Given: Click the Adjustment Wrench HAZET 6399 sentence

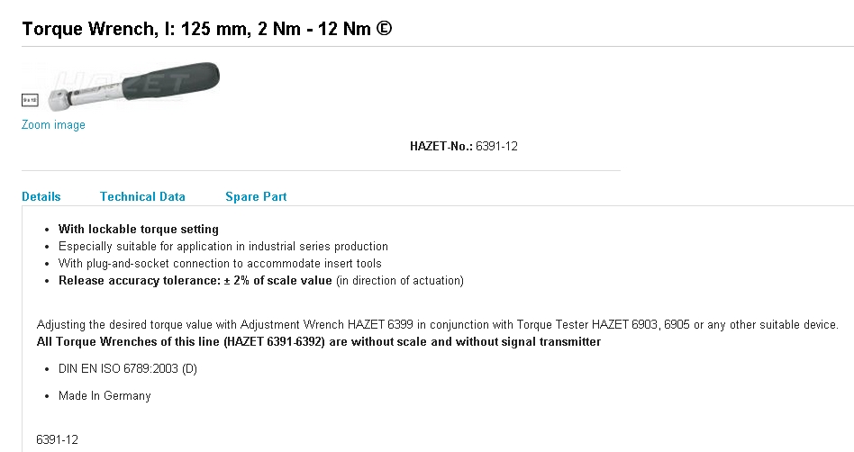Looking at the screenshot, I should (438, 324).
